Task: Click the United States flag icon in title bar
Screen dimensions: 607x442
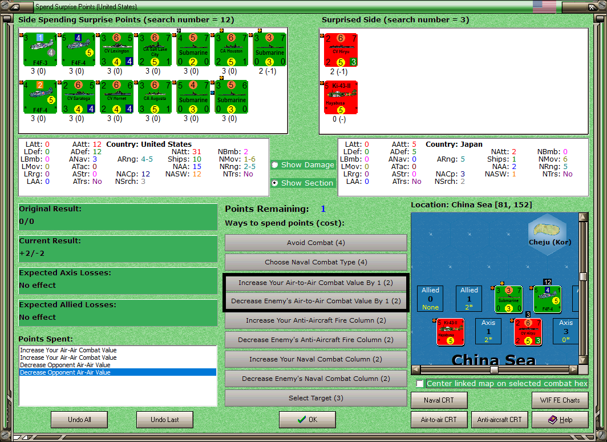Action: click(544, 7)
